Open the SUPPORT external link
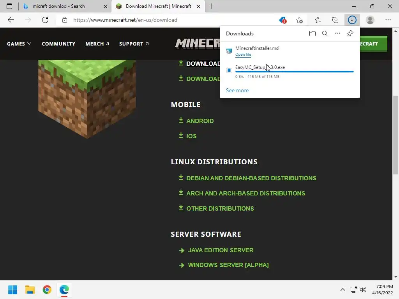 pos(134,44)
